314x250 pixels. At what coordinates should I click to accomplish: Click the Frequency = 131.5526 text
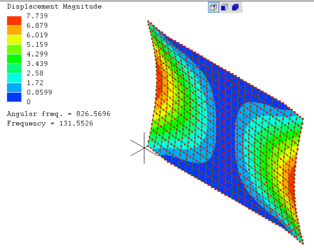(x=50, y=123)
